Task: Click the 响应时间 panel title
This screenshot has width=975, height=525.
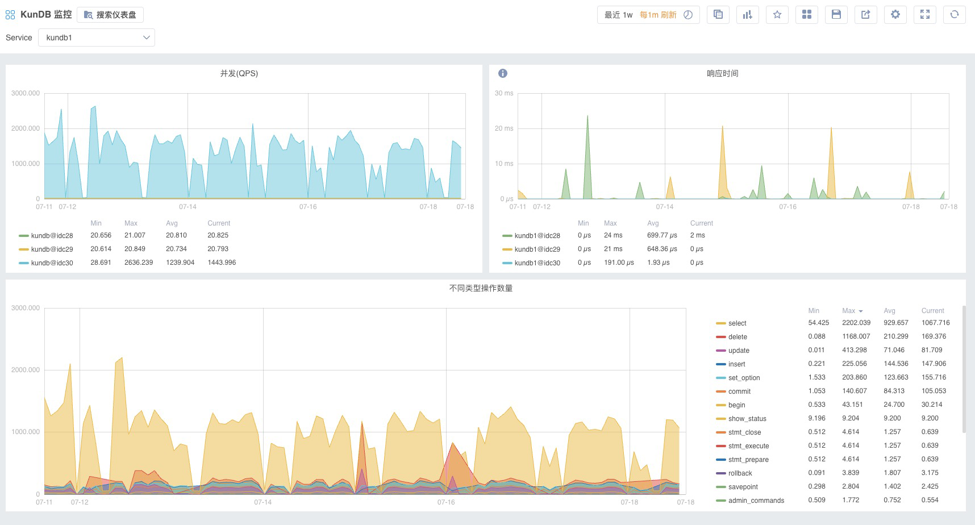Action: 723,73
